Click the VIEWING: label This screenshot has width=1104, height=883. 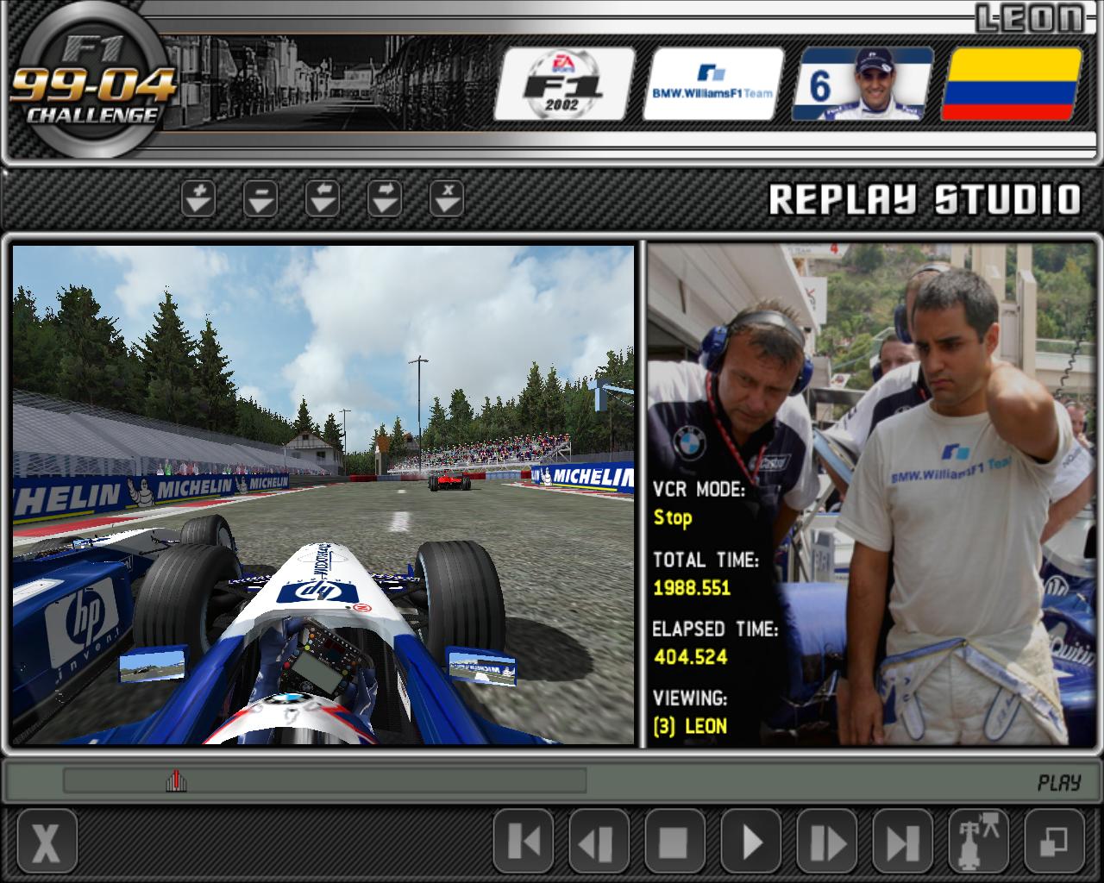point(690,698)
